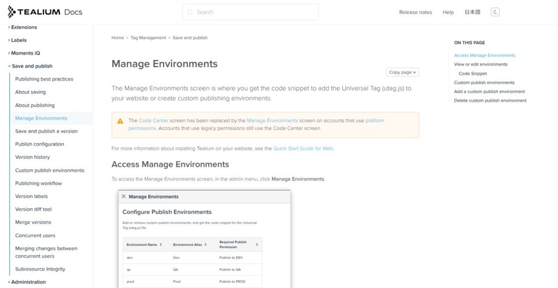Toggle dark mode moon icon
Viewport: 558px width, 288px height.
(x=495, y=12)
